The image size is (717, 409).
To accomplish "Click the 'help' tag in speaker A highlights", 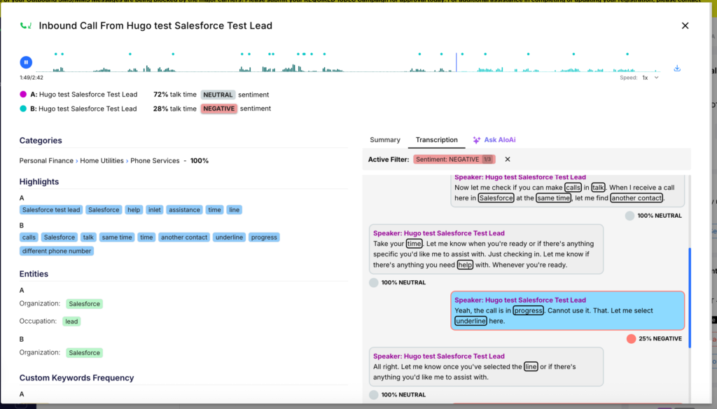I will (x=134, y=210).
